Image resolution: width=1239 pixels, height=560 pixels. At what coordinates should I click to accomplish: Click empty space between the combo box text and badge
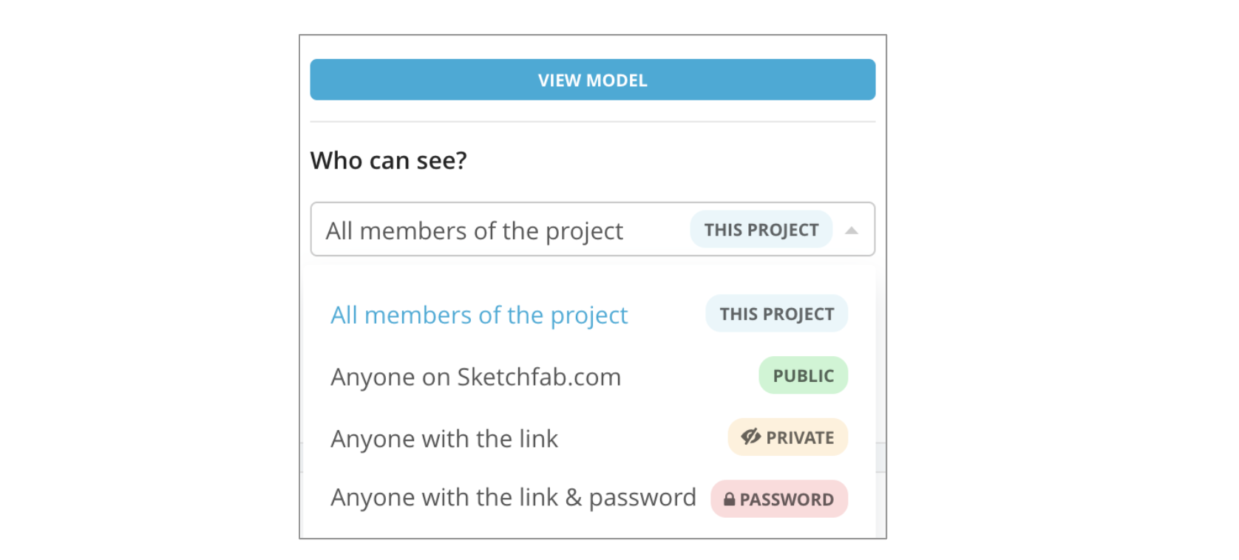[x=656, y=231]
